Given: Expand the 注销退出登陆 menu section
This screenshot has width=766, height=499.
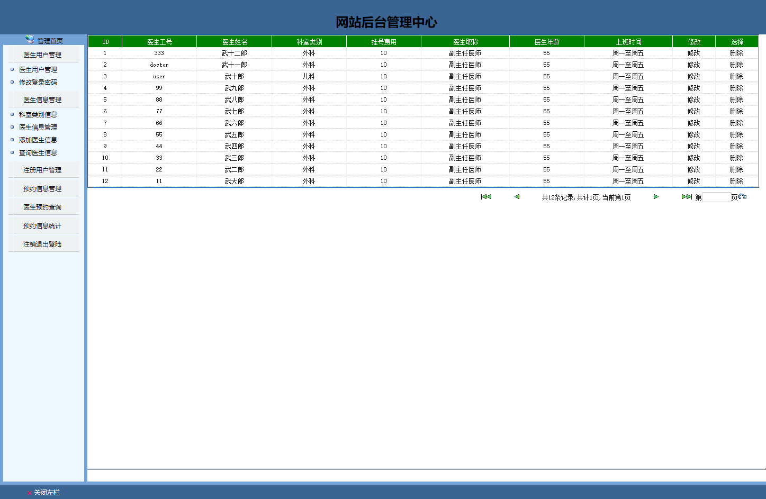Looking at the screenshot, I should [42, 244].
